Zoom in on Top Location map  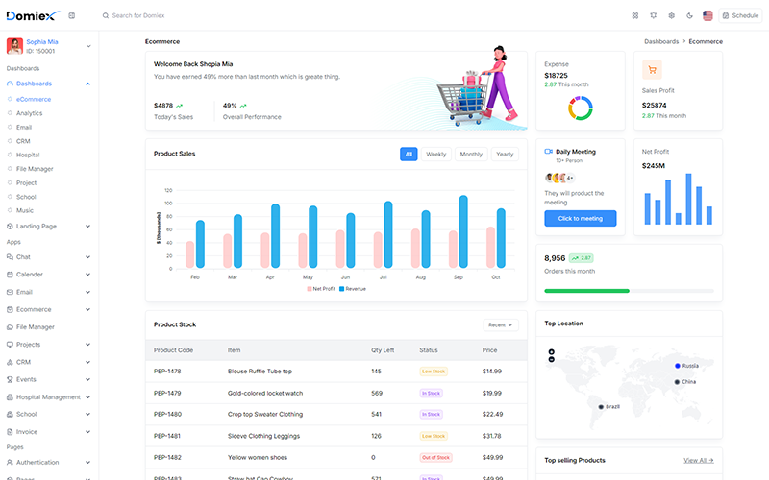[x=551, y=351]
